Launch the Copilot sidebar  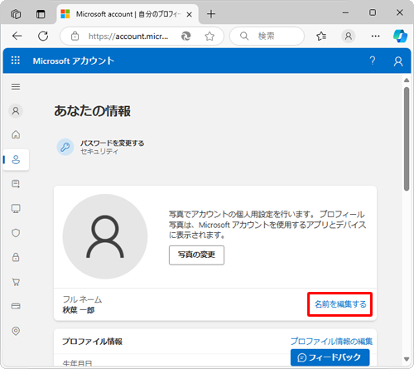400,36
